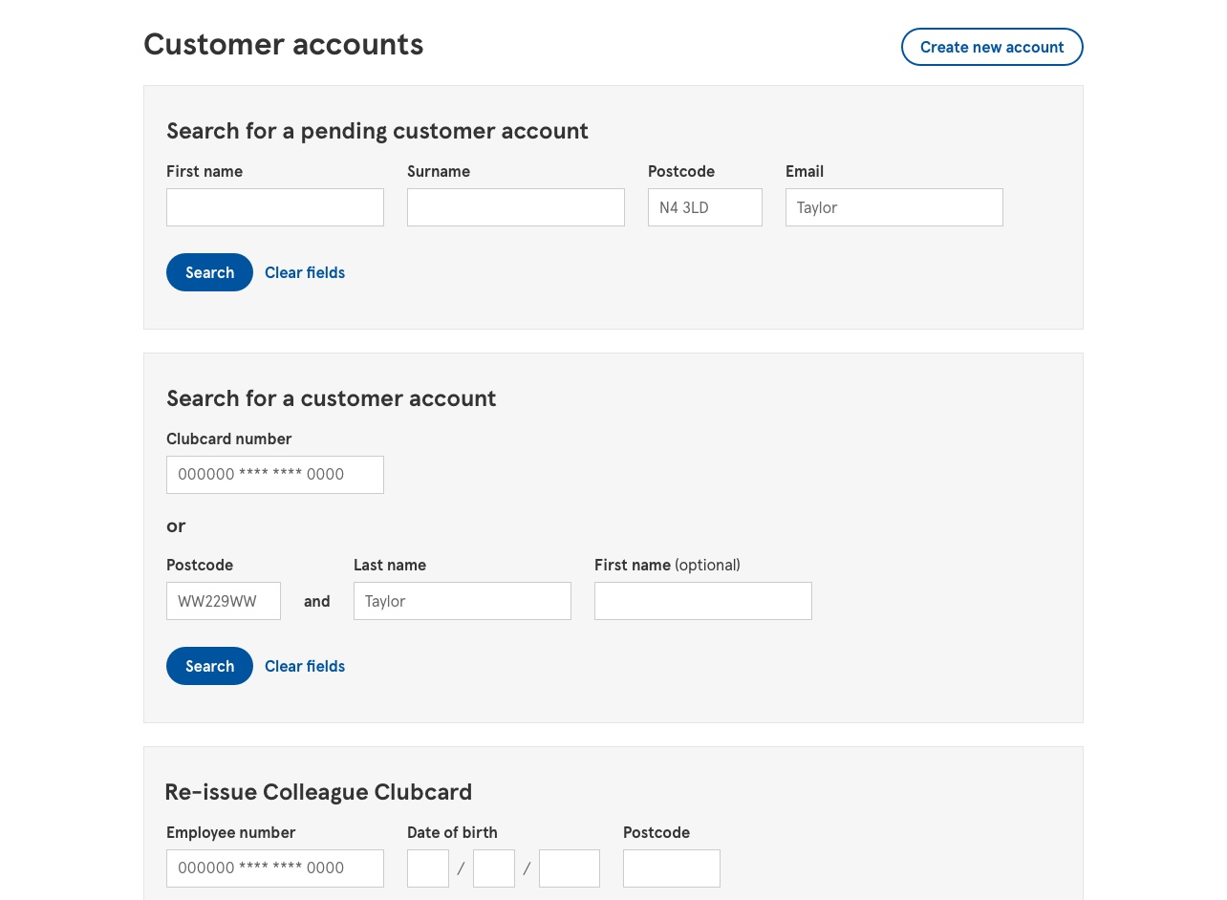Focus the Last name field
The image size is (1227, 900).
[x=463, y=601]
